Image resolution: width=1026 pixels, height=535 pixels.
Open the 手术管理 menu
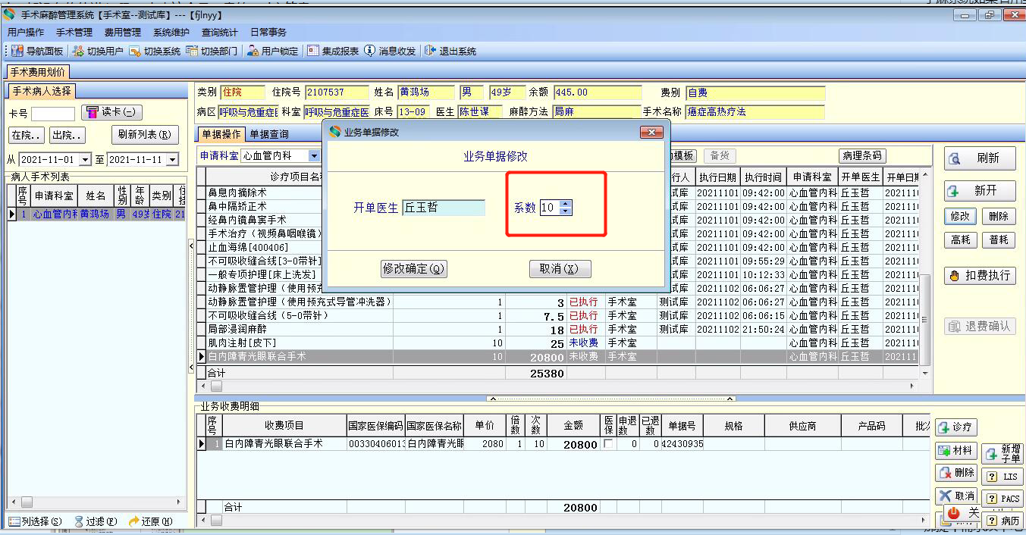pyautogui.click(x=74, y=33)
